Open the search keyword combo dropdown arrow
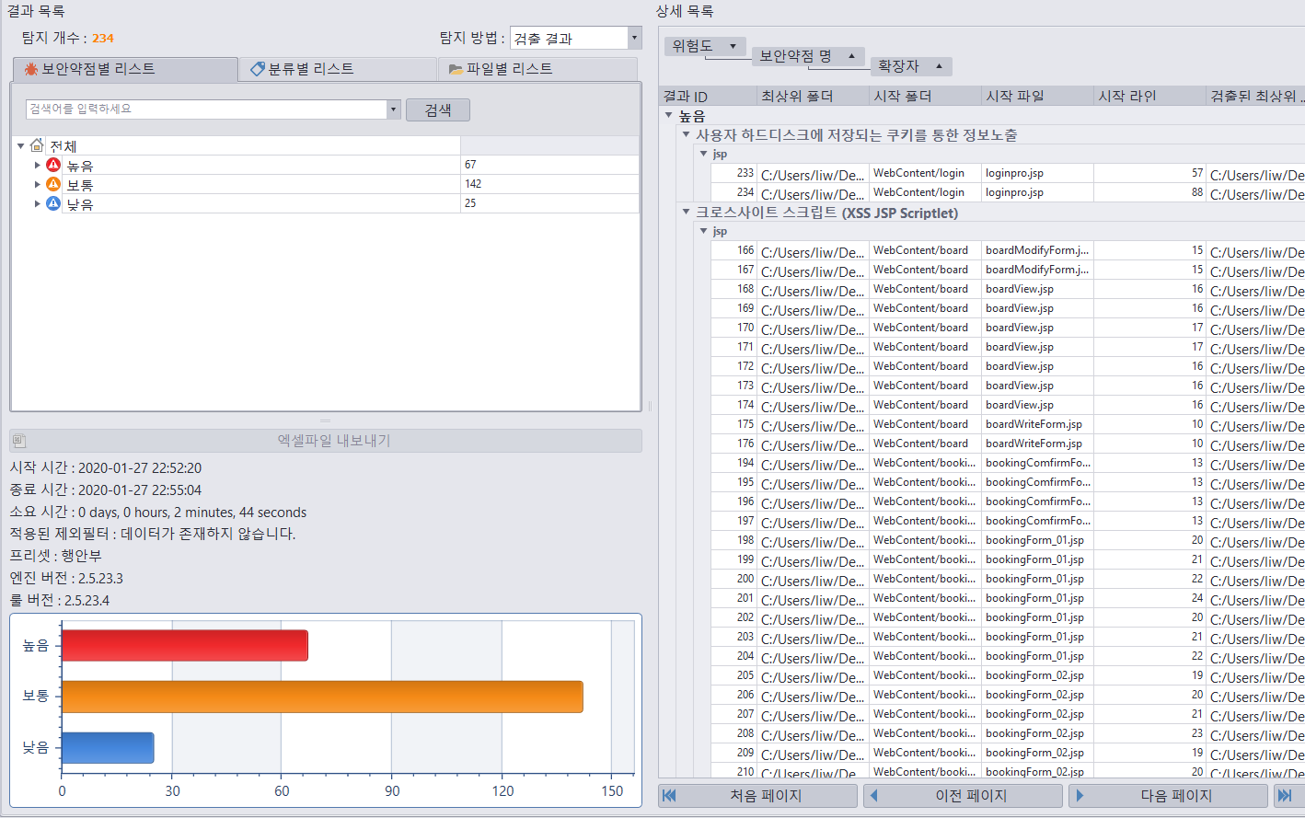Image resolution: width=1305 pixels, height=818 pixels. point(393,109)
